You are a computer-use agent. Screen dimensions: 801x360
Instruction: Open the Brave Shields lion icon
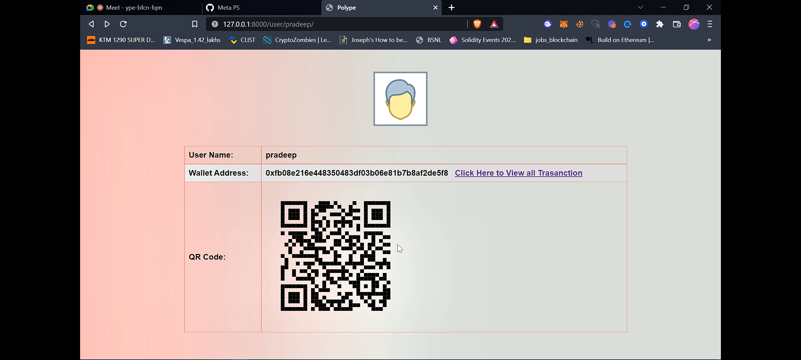click(x=477, y=24)
